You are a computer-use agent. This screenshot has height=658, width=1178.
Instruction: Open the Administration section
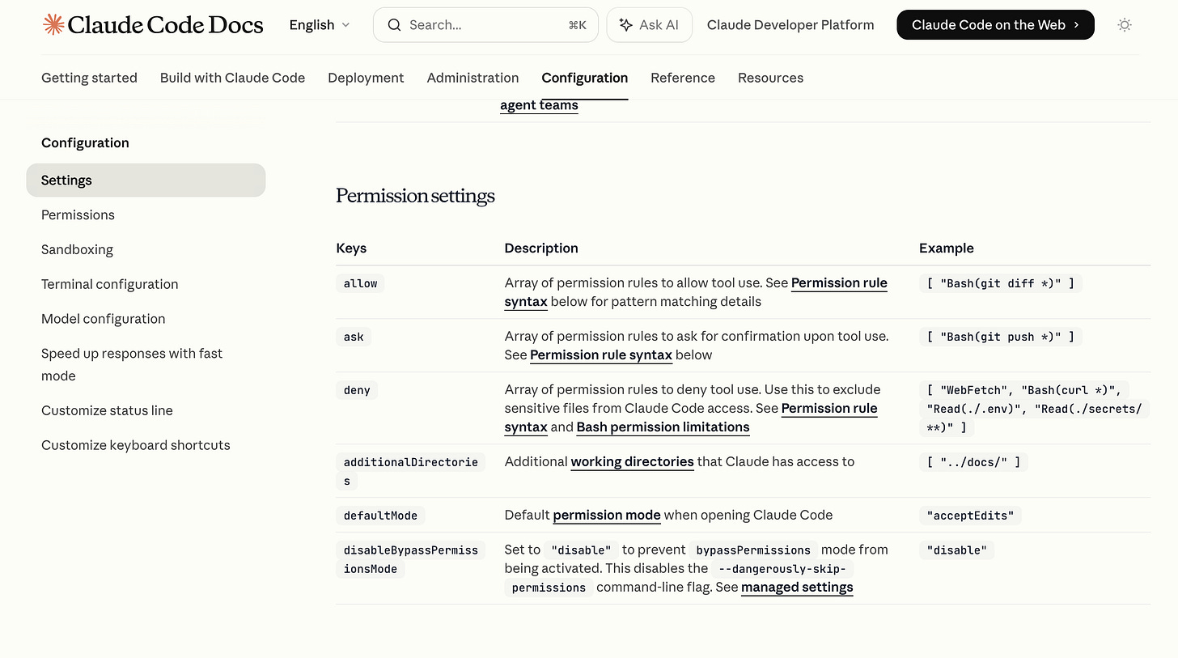coord(472,78)
